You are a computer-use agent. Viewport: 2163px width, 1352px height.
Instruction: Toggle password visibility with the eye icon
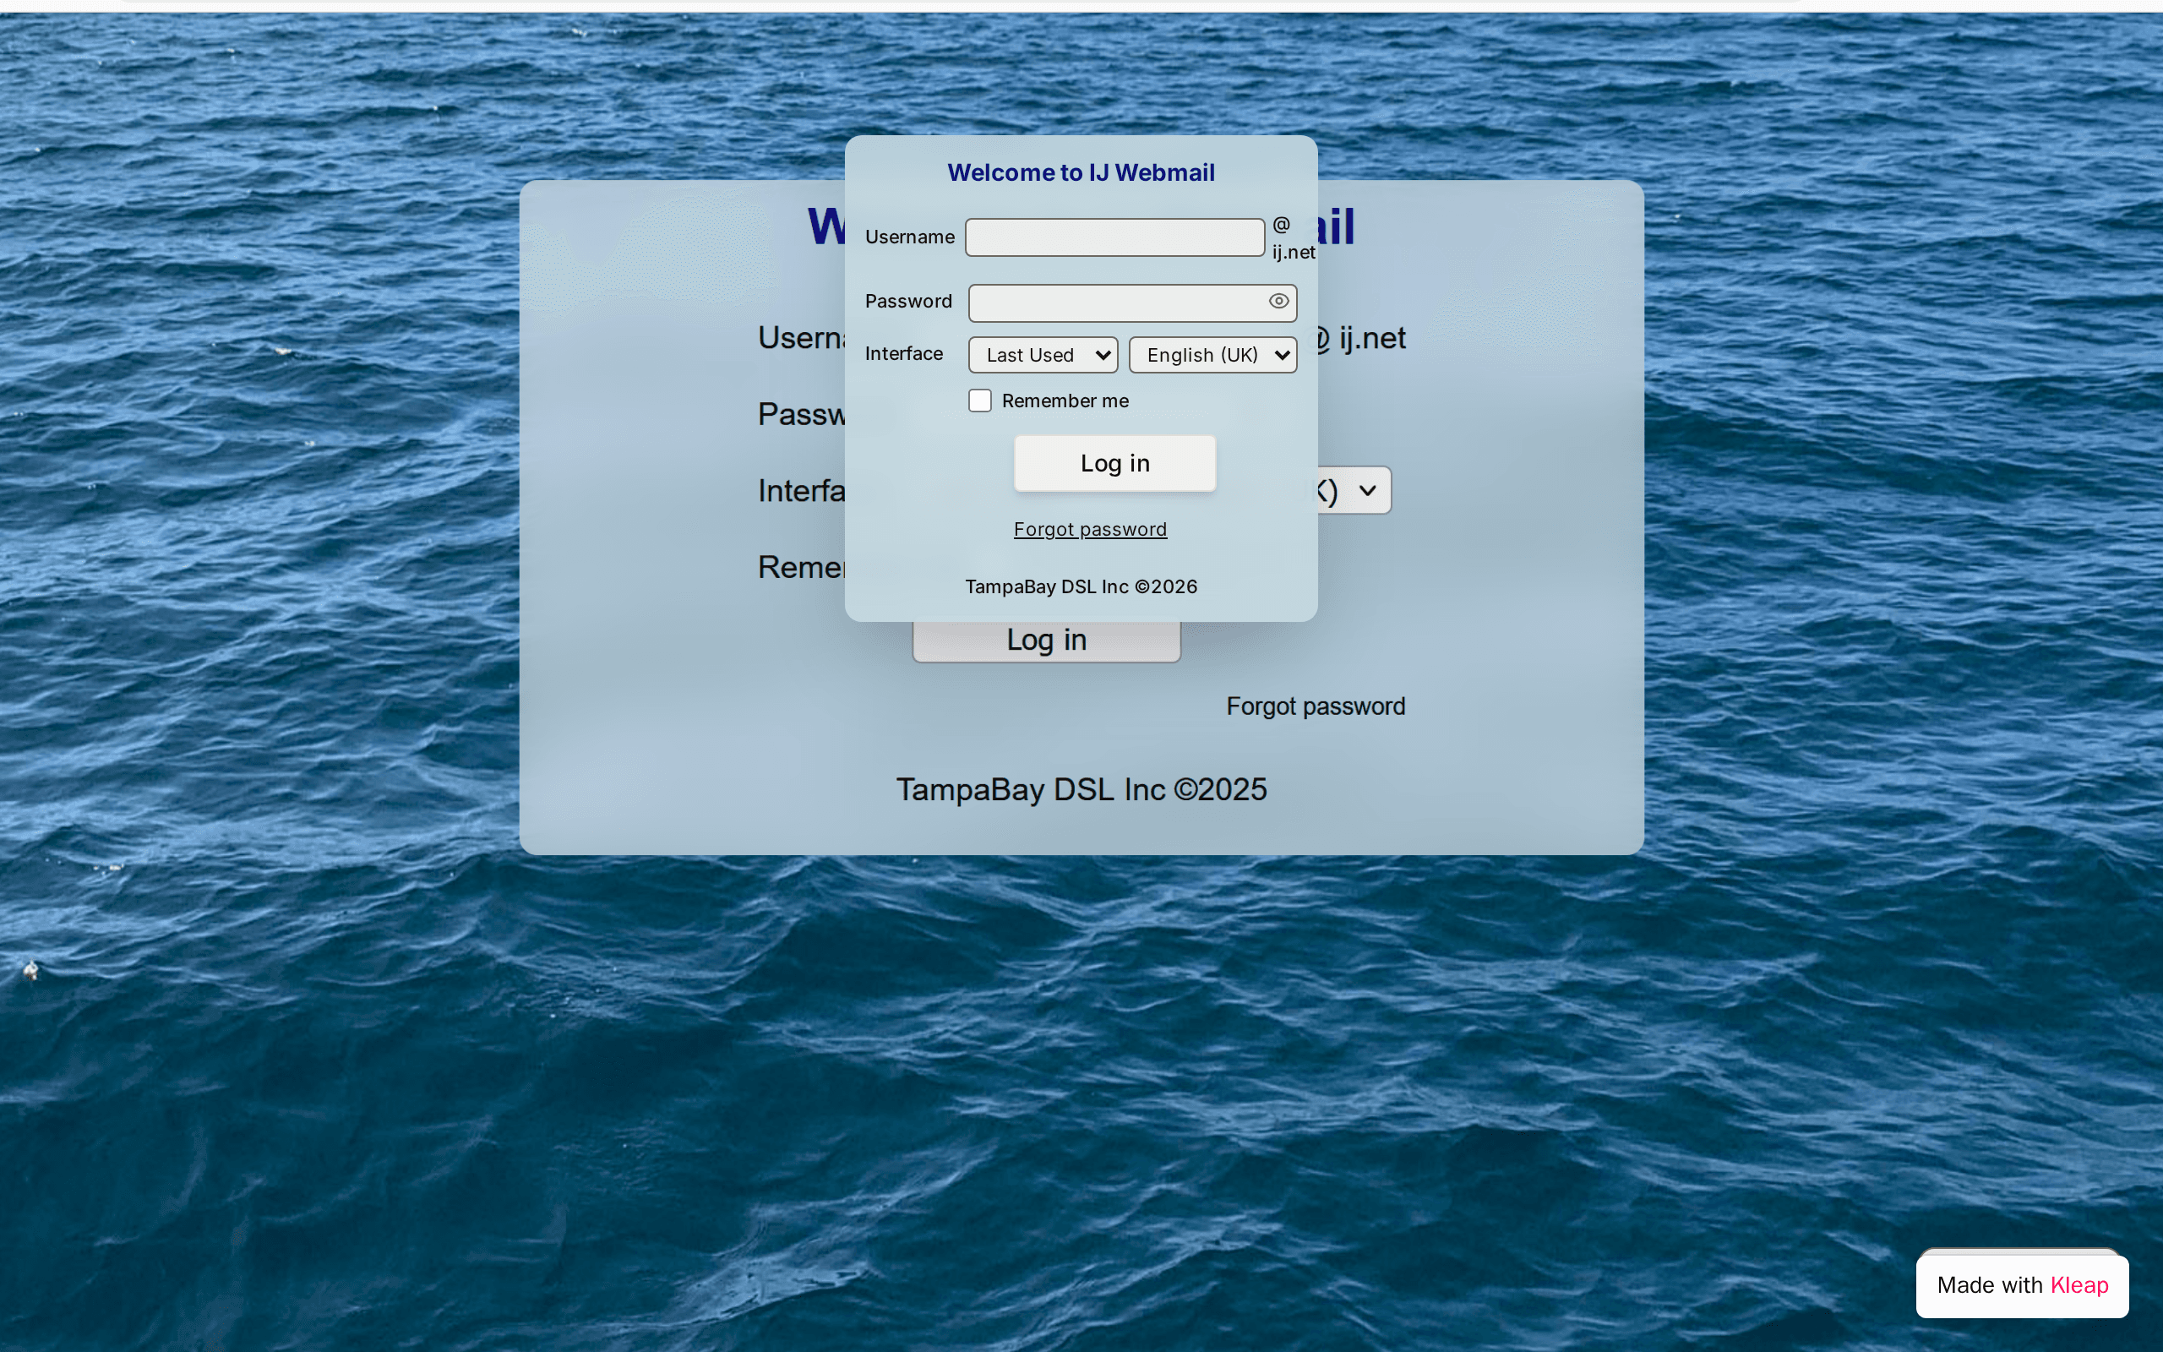[x=1278, y=302]
